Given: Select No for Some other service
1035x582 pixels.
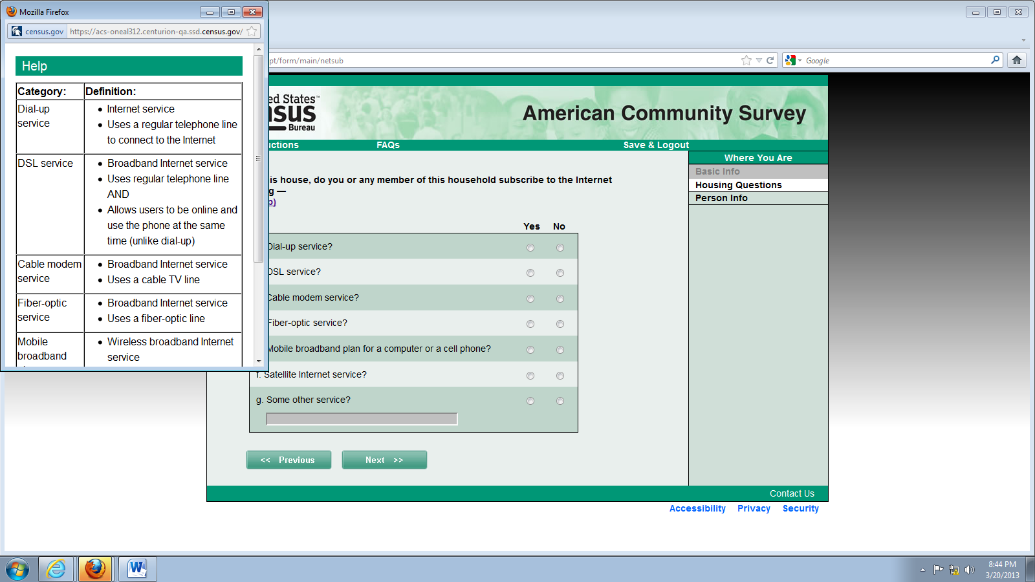Looking at the screenshot, I should 560,401.
